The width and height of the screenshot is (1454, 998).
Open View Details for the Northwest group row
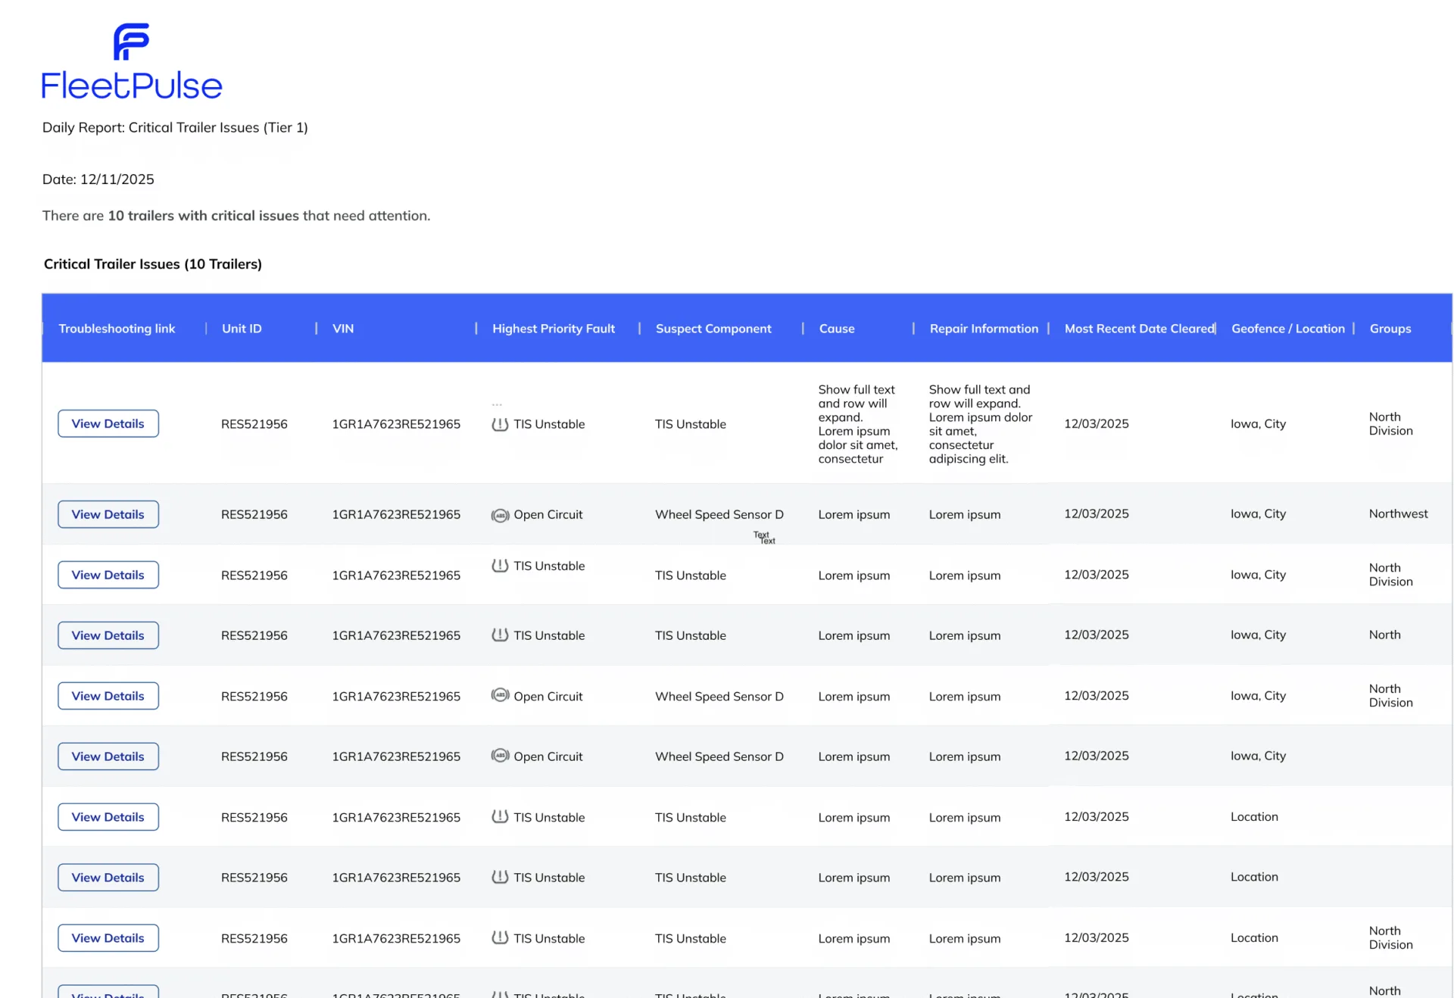click(x=108, y=514)
